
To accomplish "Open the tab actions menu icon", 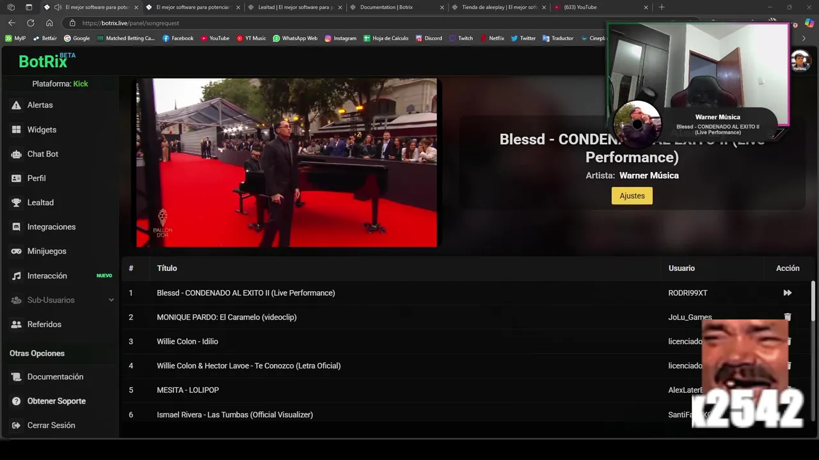I will coord(29,8).
